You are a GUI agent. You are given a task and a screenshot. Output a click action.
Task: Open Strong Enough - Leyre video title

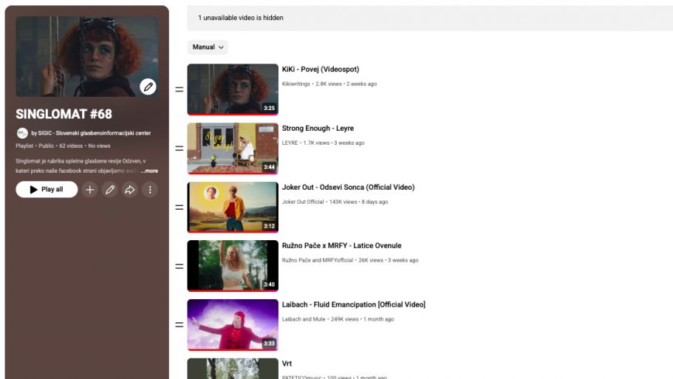point(318,129)
